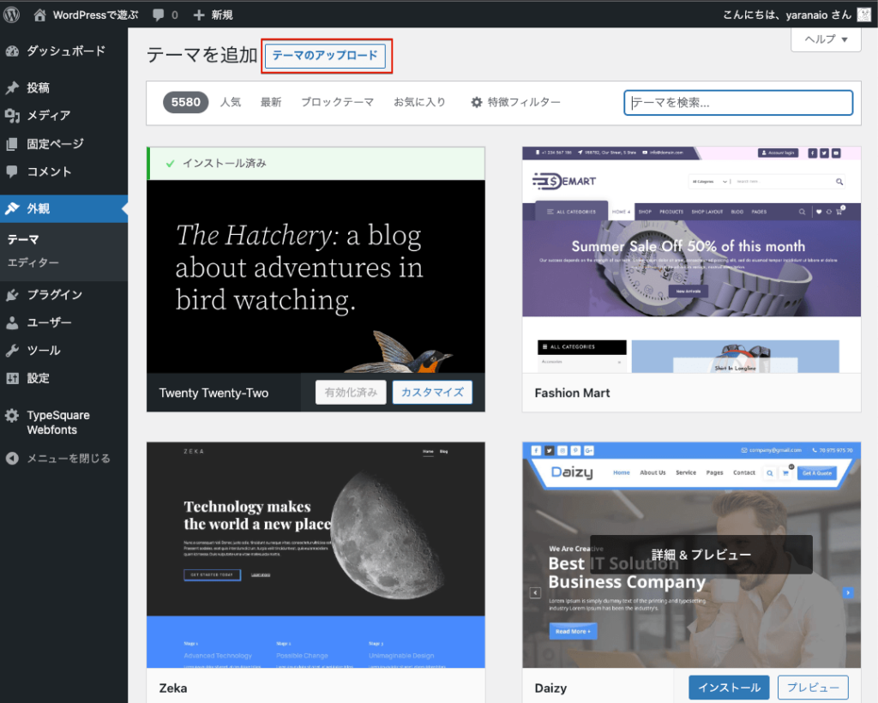This screenshot has height=703, width=878.
Task: Click the インストール済み notice text
Action: click(225, 164)
